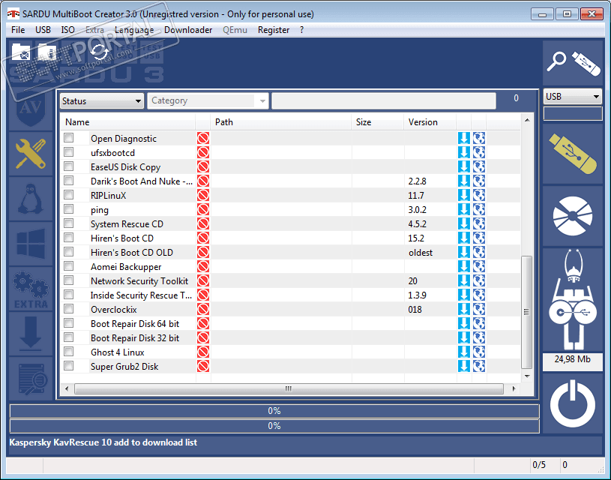The height and width of the screenshot is (480, 611).
Task: Tick the Darik's Boot And Nuke checkbox
Action: pos(69,181)
